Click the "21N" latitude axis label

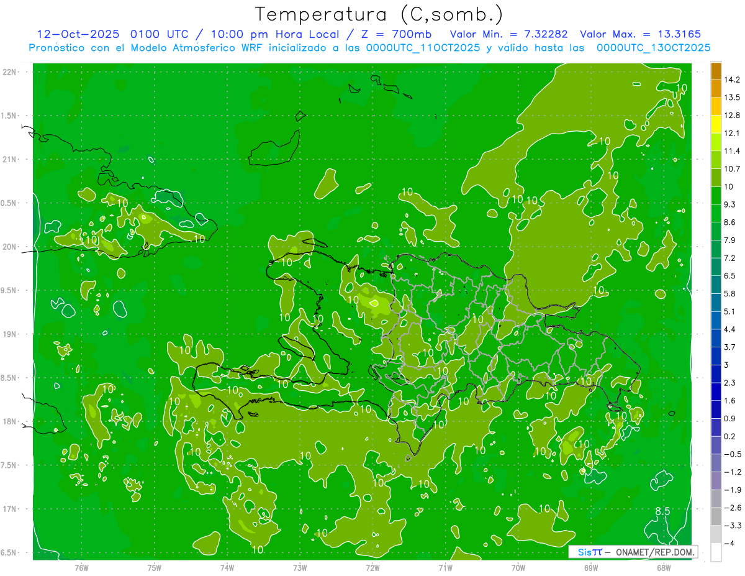point(9,160)
